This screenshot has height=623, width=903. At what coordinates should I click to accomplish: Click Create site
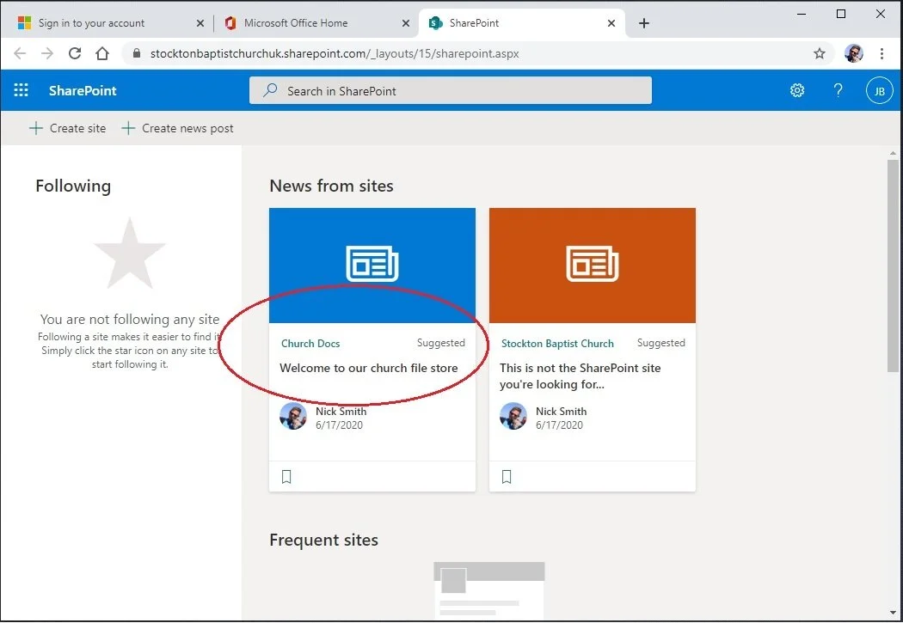(x=67, y=128)
